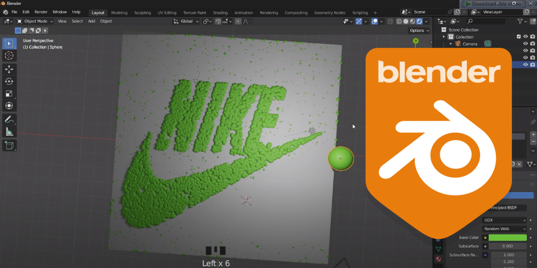This screenshot has width=537, height=268.
Task: Toggle snapping magnet in header
Action: pyautogui.click(x=218, y=21)
